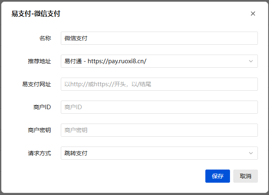Viewport: 269px width, 195px height.
Task: Close the 易支付-微信支付 dialog
Action: click(253, 14)
